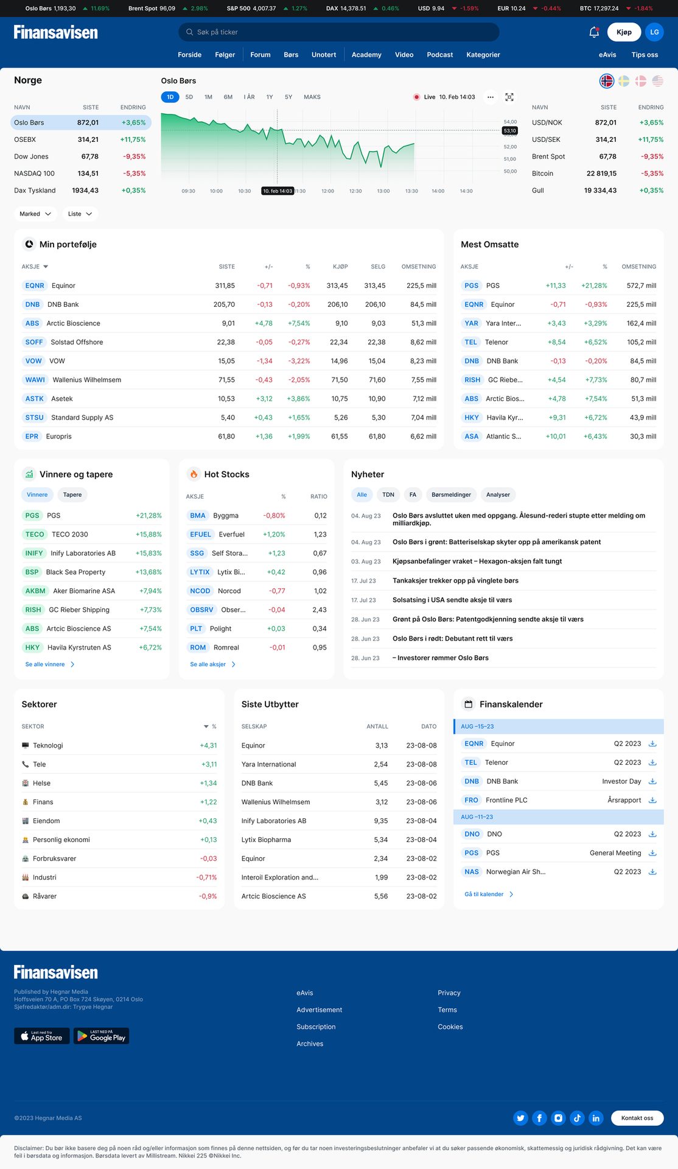Sort Sektorer by the % column arrow

(206, 726)
